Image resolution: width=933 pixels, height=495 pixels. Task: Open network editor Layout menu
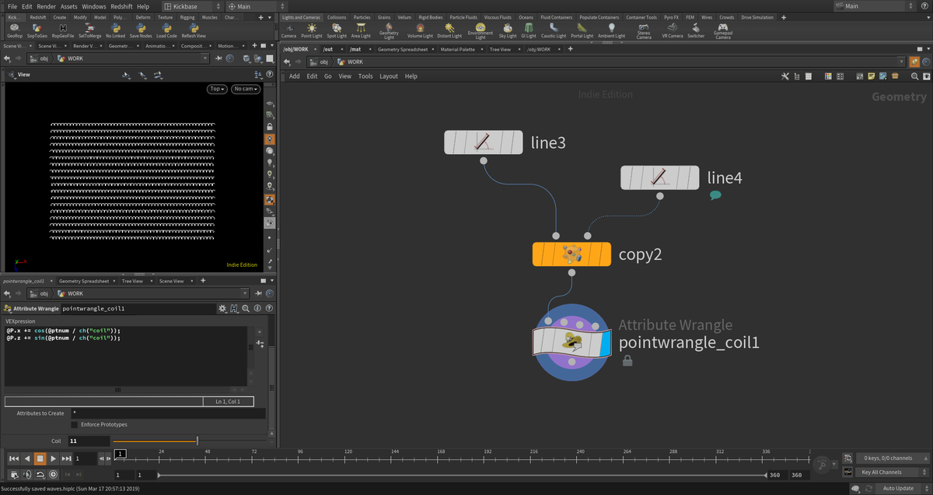pos(389,76)
